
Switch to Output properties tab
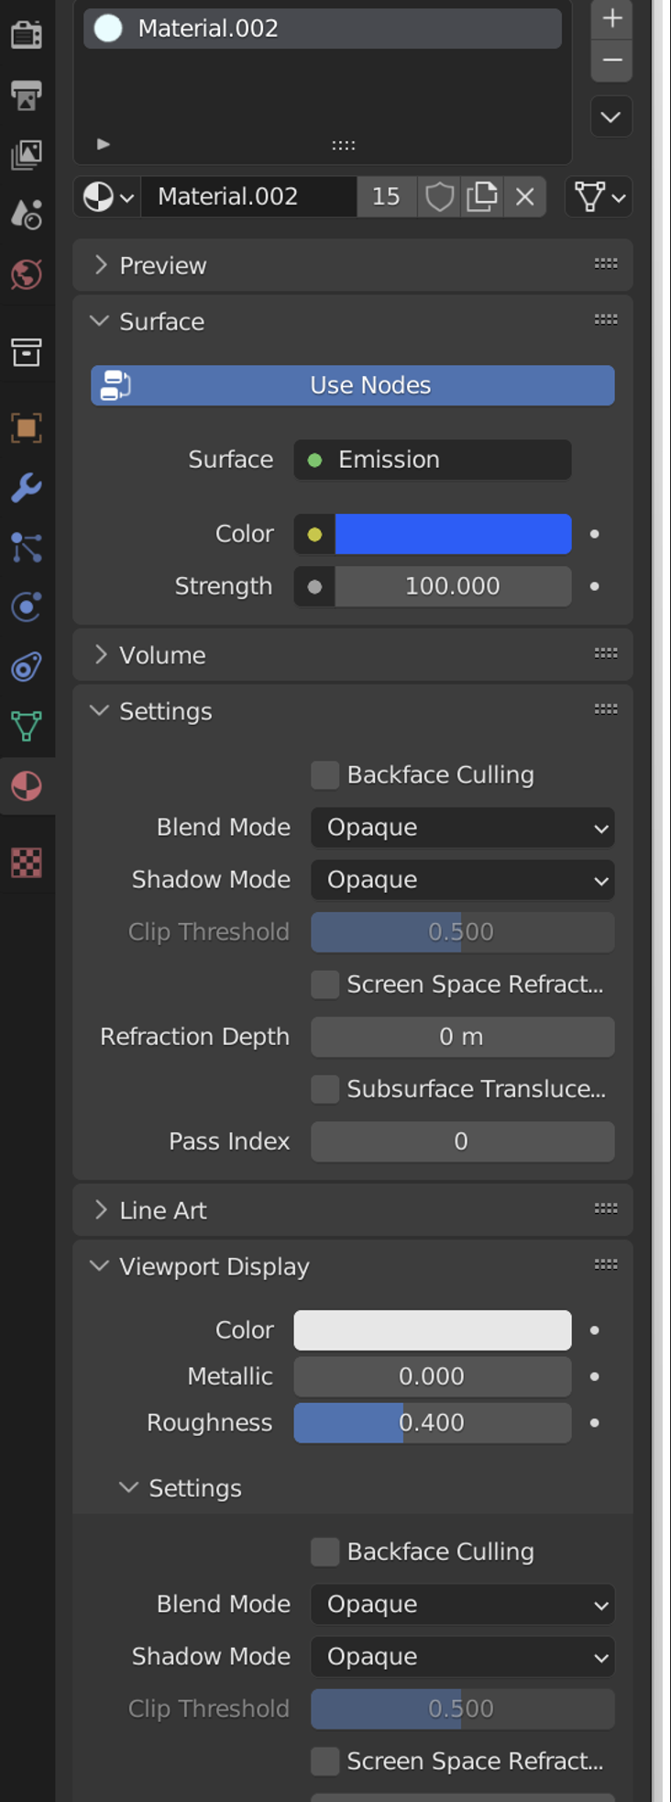point(26,95)
